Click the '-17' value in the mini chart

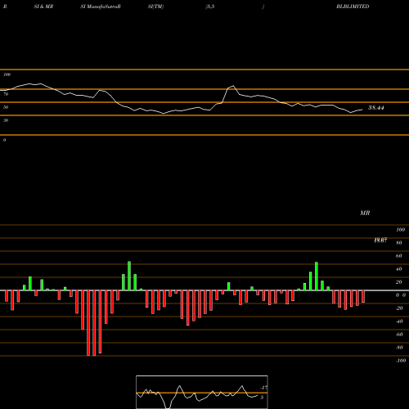point(263,388)
